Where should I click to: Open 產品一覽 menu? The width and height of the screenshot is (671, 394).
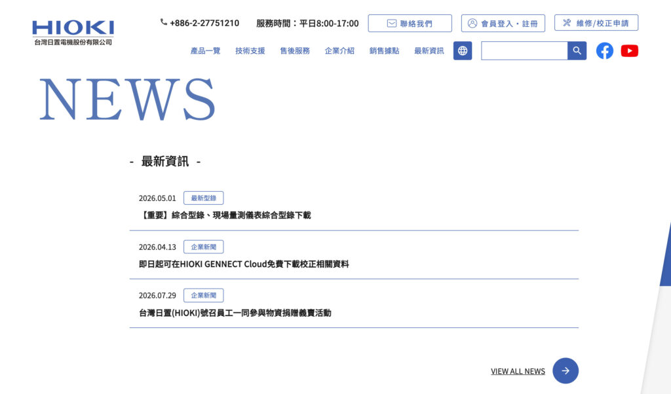click(x=205, y=51)
